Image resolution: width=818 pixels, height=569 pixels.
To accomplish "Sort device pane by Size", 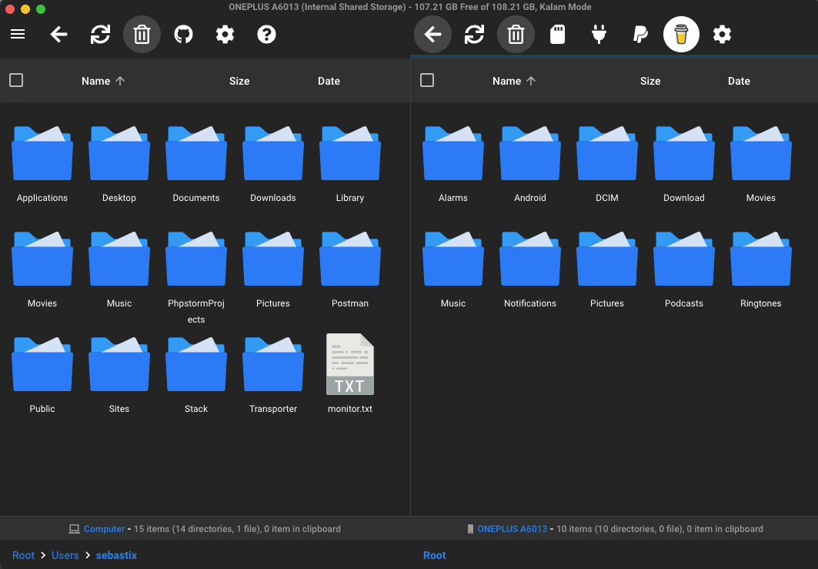I will [x=650, y=81].
